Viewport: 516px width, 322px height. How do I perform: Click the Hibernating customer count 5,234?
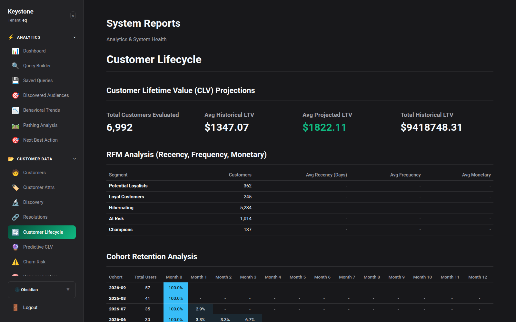point(246,208)
